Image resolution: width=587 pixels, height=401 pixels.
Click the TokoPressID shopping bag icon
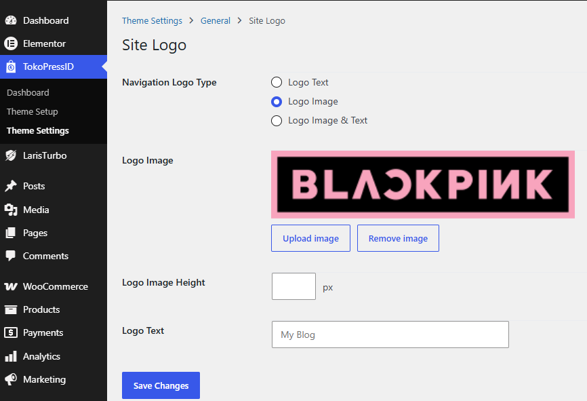pyautogui.click(x=11, y=66)
